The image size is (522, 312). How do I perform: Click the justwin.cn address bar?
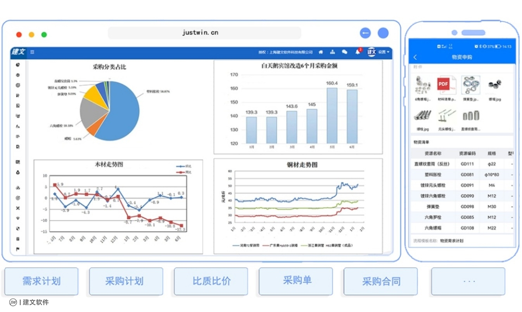(x=204, y=33)
